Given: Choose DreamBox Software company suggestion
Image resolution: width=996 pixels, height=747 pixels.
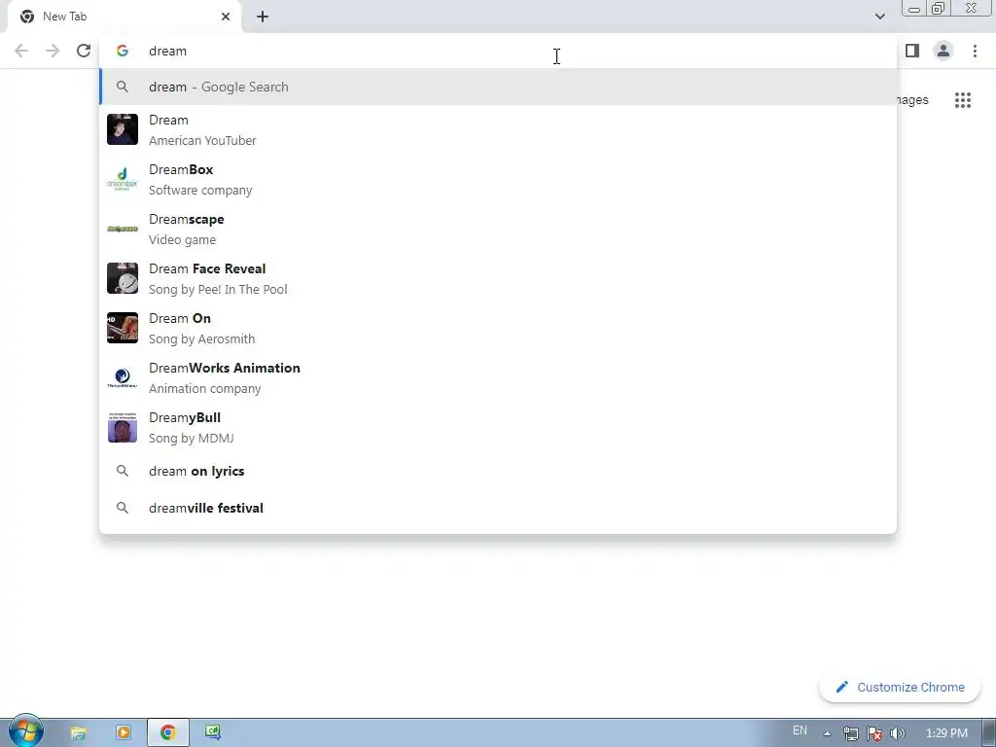Looking at the screenshot, I should (x=498, y=179).
